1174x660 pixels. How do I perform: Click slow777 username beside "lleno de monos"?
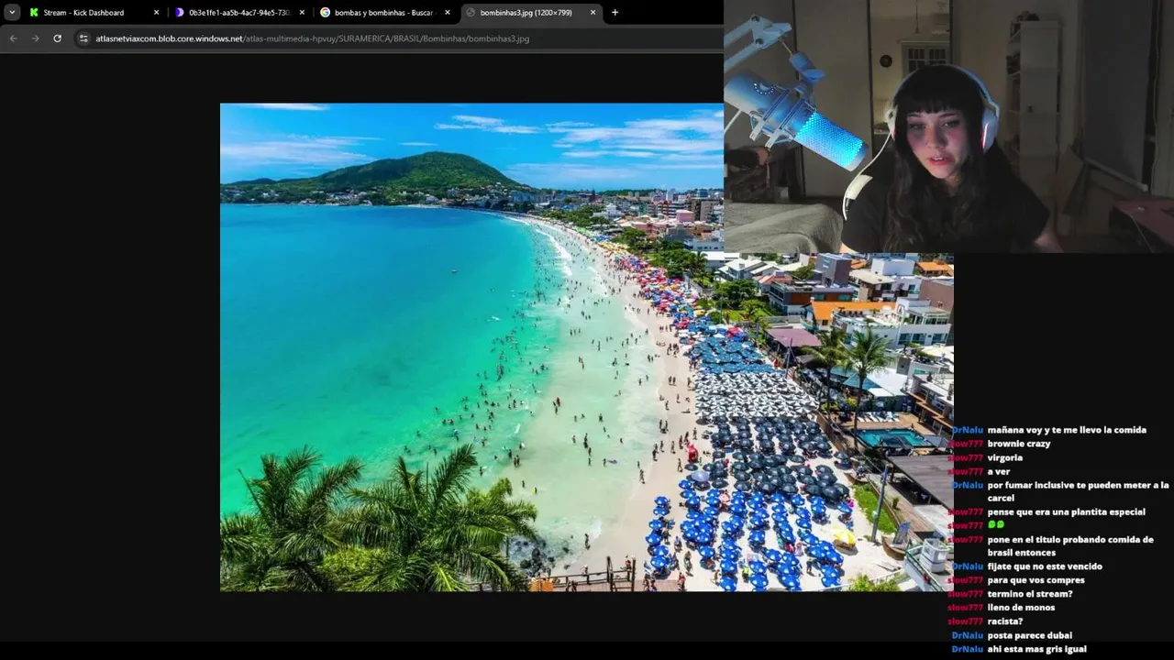pos(966,608)
